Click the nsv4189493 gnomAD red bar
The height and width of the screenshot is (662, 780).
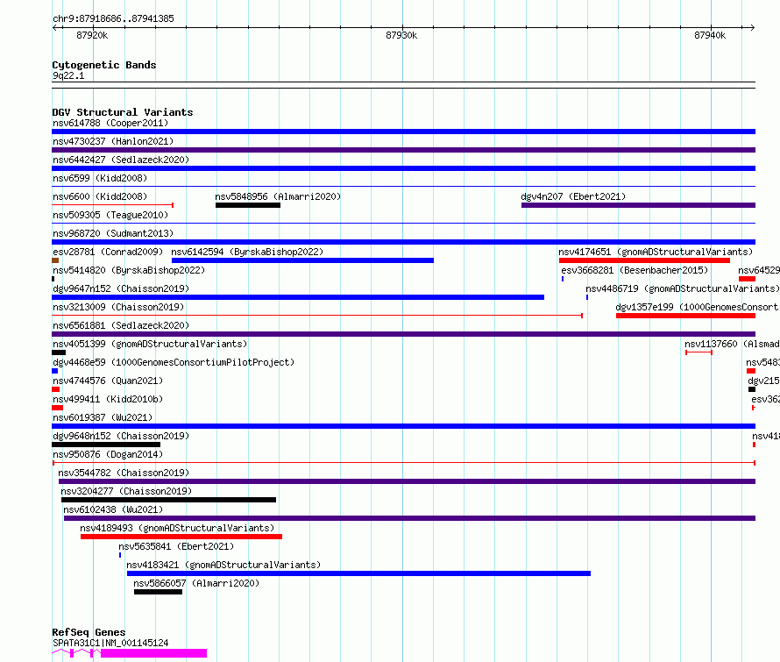181,537
